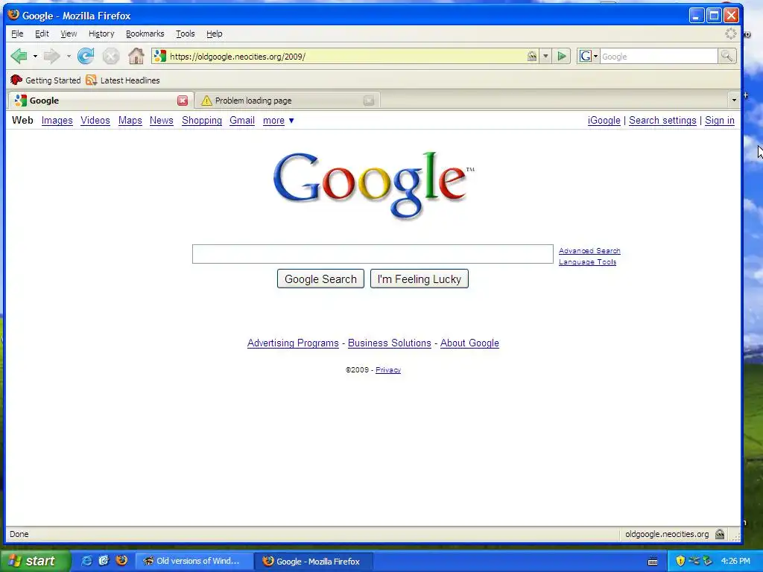This screenshot has width=763, height=572.
Task: Open Search settings link
Action: click(662, 121)
